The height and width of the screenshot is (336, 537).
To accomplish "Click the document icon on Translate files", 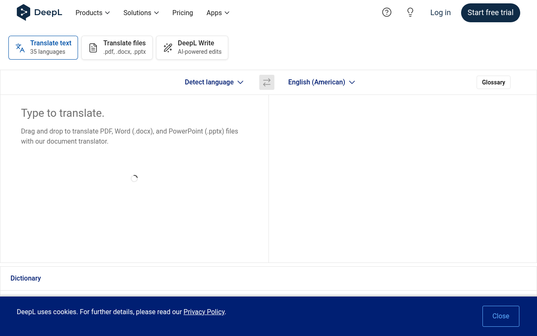I will coord(93,47).
